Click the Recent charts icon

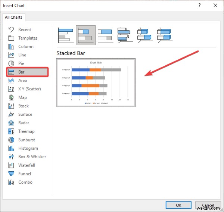11,29
